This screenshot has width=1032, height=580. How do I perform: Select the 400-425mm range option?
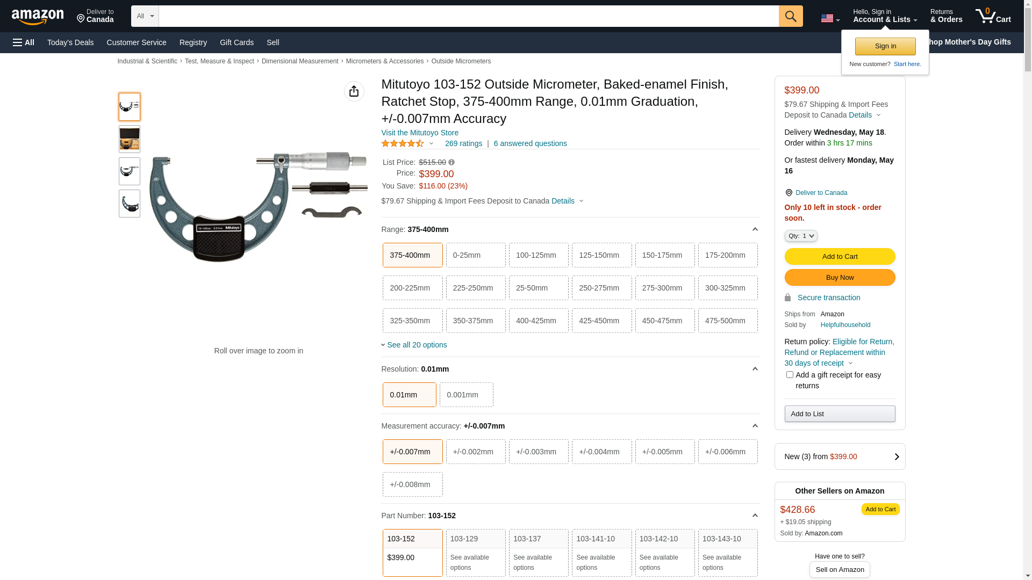coord(538,321)
